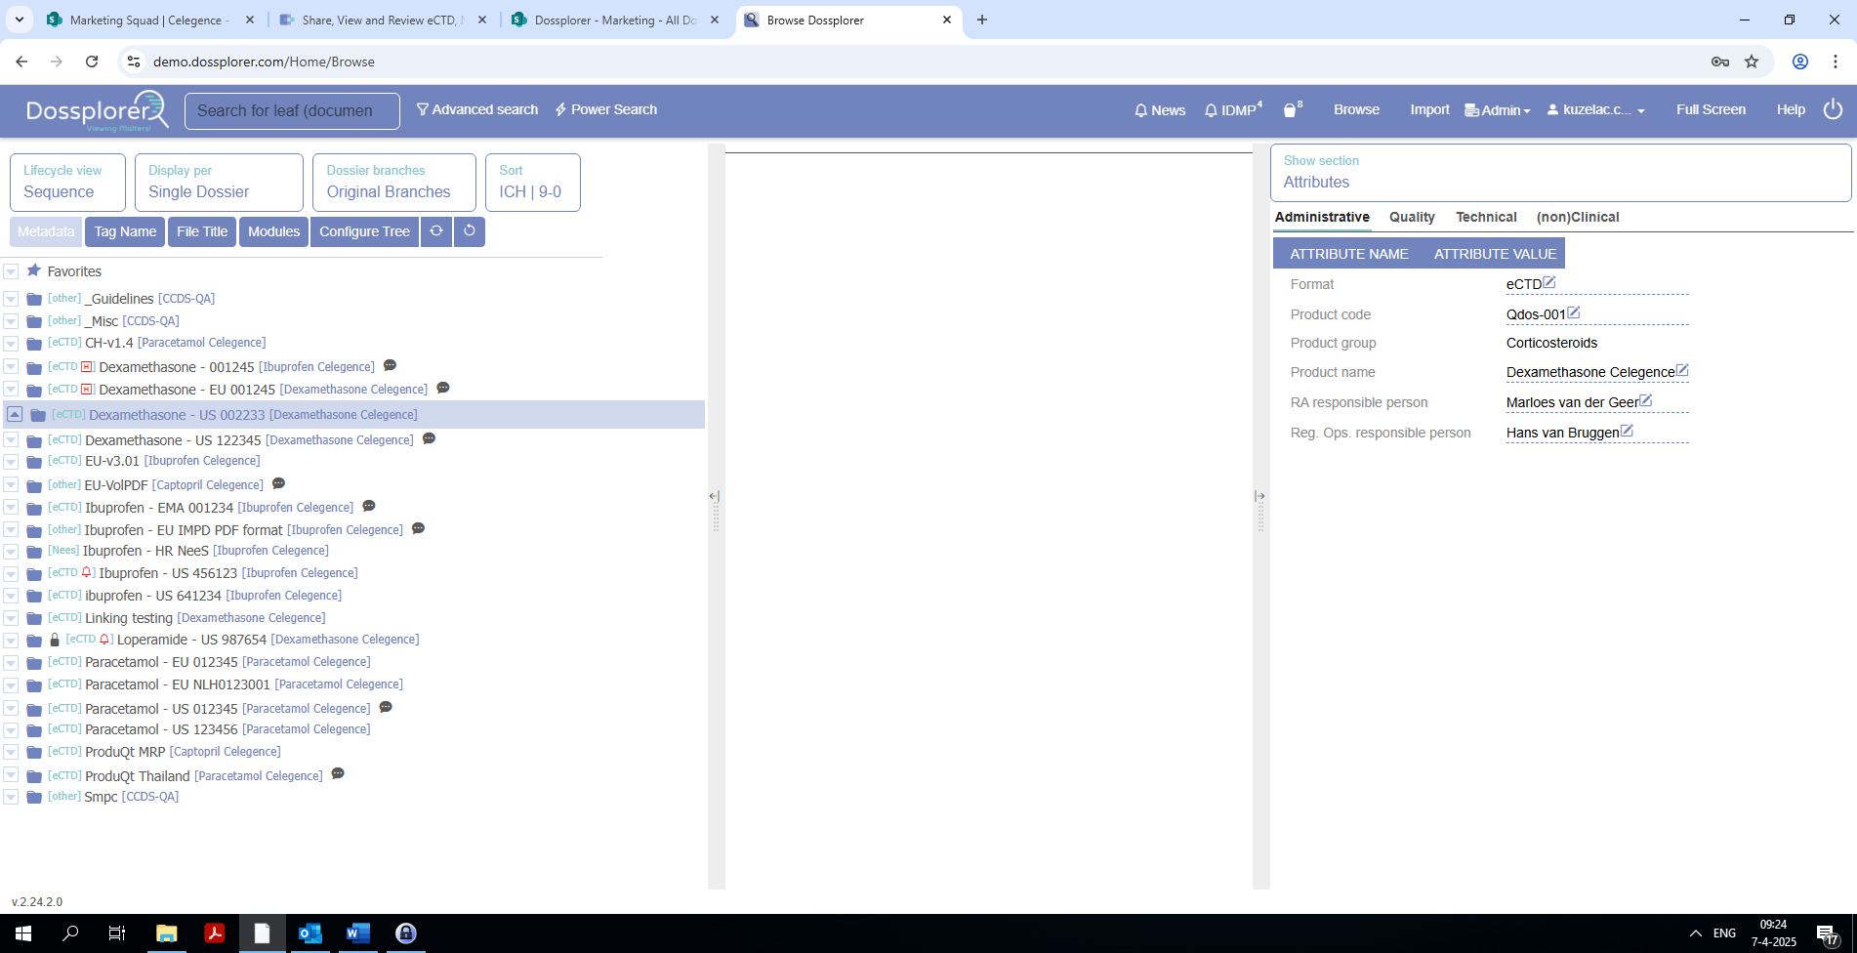The image size is (1857, 953).
Task: Click the reset tree rotate icon
Action: click(470, 231)
